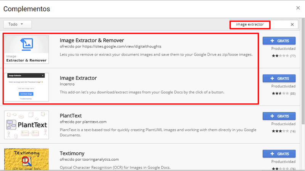Viewport: 305px width, 171px height.
Task: Click ofrecido por tooringanalytics.com text
Action: coord(89,159)
